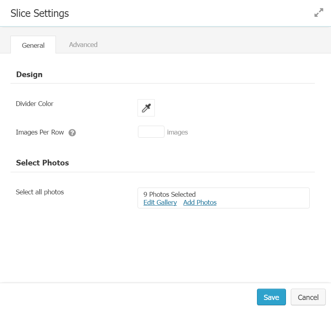Click the Select Photos section heading
The height and width of the screenshot is (310, 331).
[42, 163]
